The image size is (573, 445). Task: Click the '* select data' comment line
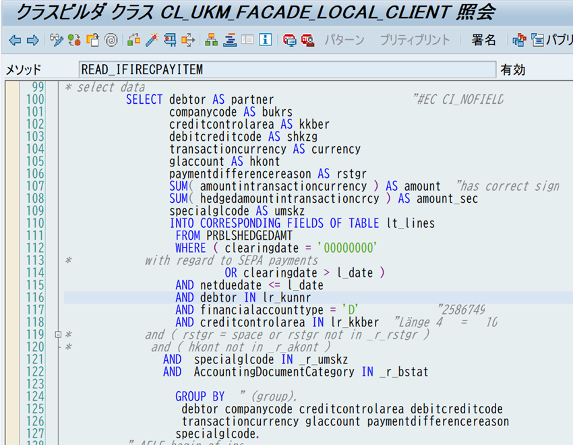[x=105, y=88]
